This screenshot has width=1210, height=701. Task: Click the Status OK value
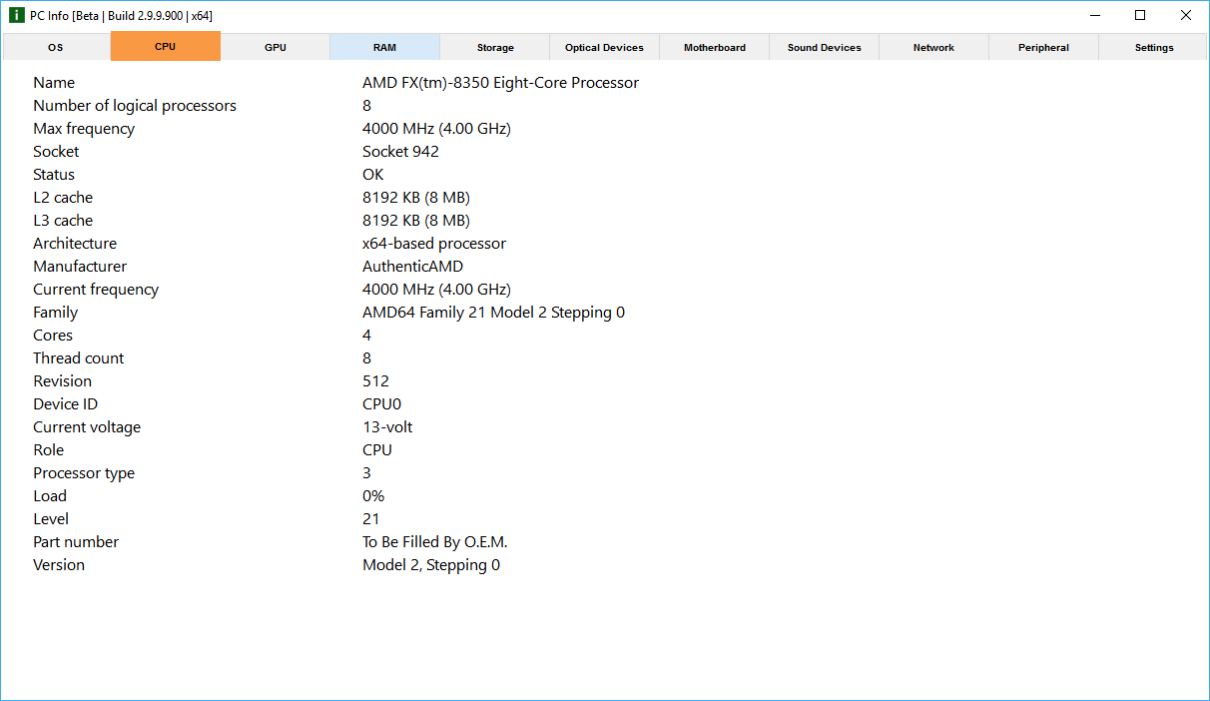tap(372, 175)
